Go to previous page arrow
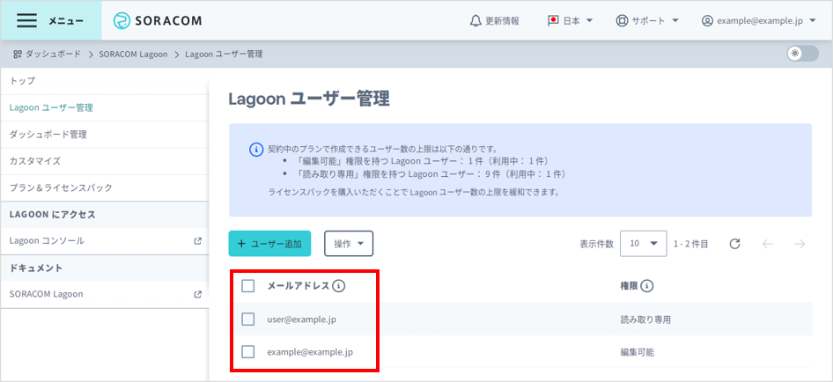The image size is (833, 382). tap(768, 244)
